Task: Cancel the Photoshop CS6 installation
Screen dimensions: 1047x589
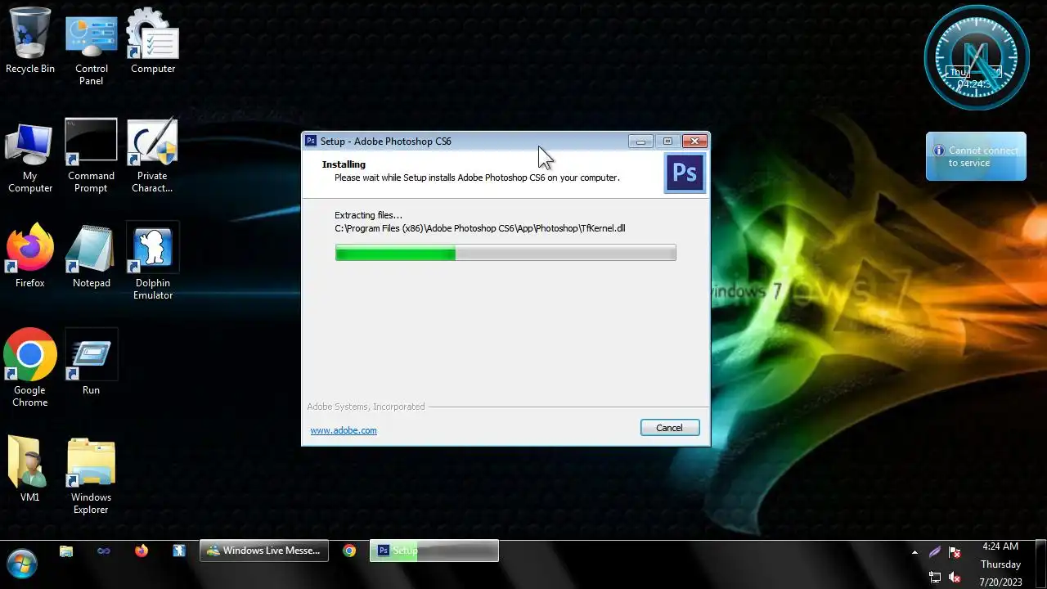Action: (669, 428)
